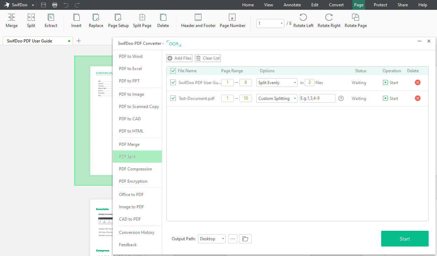
Task: Click the Add Files button
Action: (x=179, y=58)
